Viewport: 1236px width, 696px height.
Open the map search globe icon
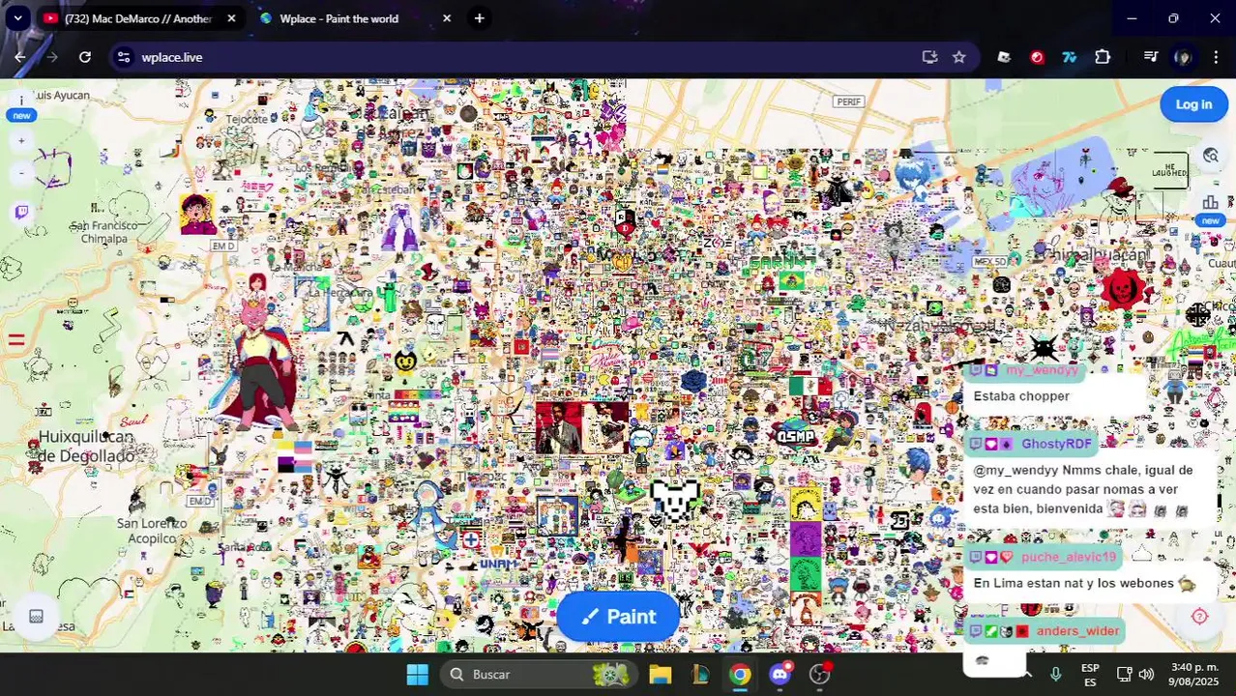click(x=1210, y=156)
